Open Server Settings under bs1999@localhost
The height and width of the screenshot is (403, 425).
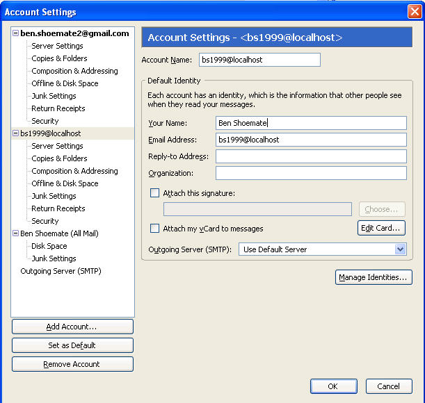(57, 146)
